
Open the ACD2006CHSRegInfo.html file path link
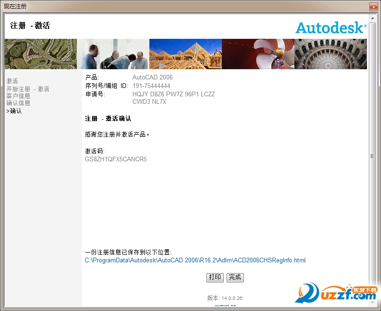[195, 260]
